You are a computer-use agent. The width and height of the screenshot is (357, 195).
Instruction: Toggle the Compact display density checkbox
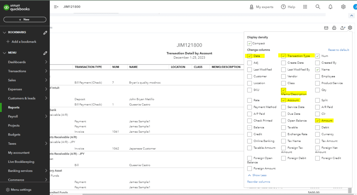250,43
